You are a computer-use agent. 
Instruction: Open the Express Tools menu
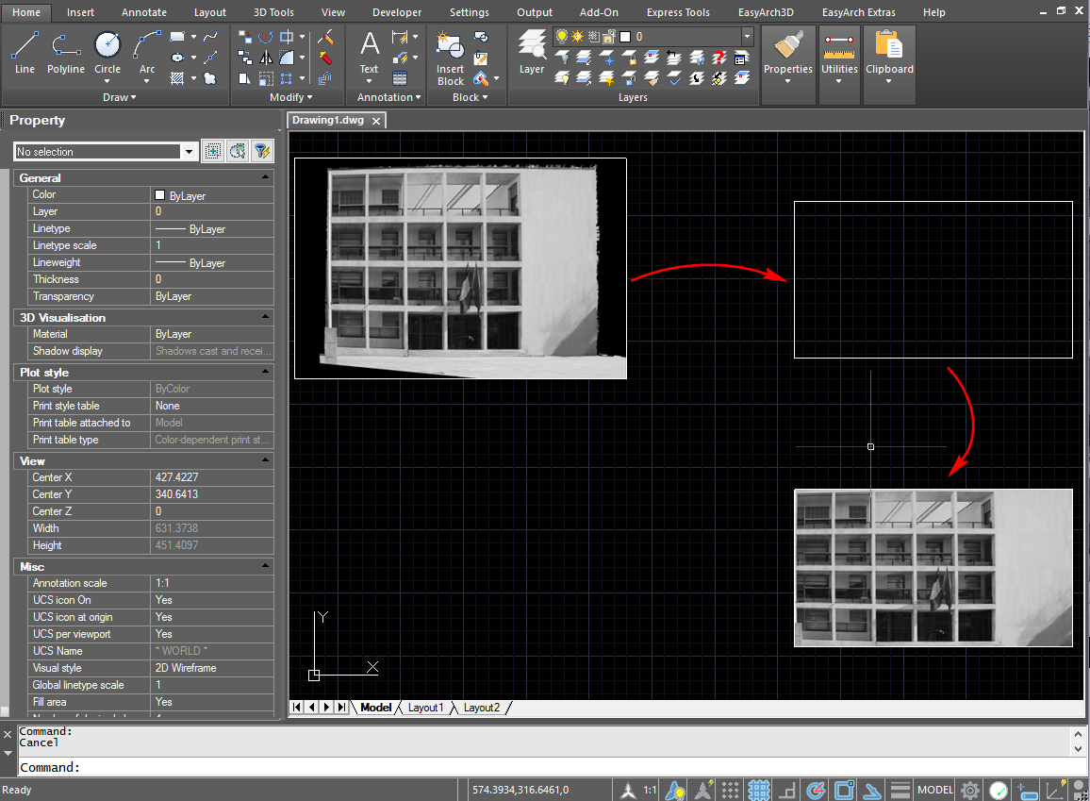coord(678,12)
